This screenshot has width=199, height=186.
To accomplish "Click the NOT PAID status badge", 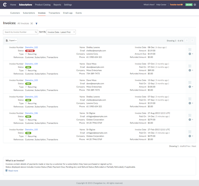I will point(30,51).
